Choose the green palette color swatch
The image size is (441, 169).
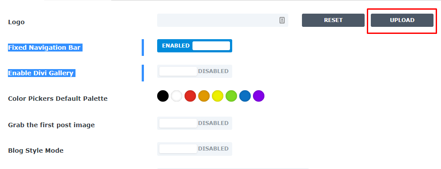[231, 96]
